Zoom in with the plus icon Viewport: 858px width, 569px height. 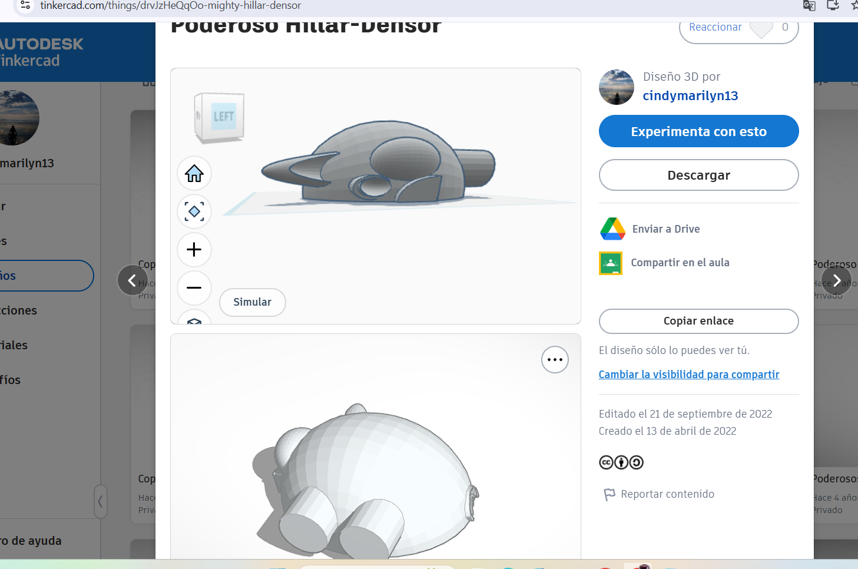point(194,250)
